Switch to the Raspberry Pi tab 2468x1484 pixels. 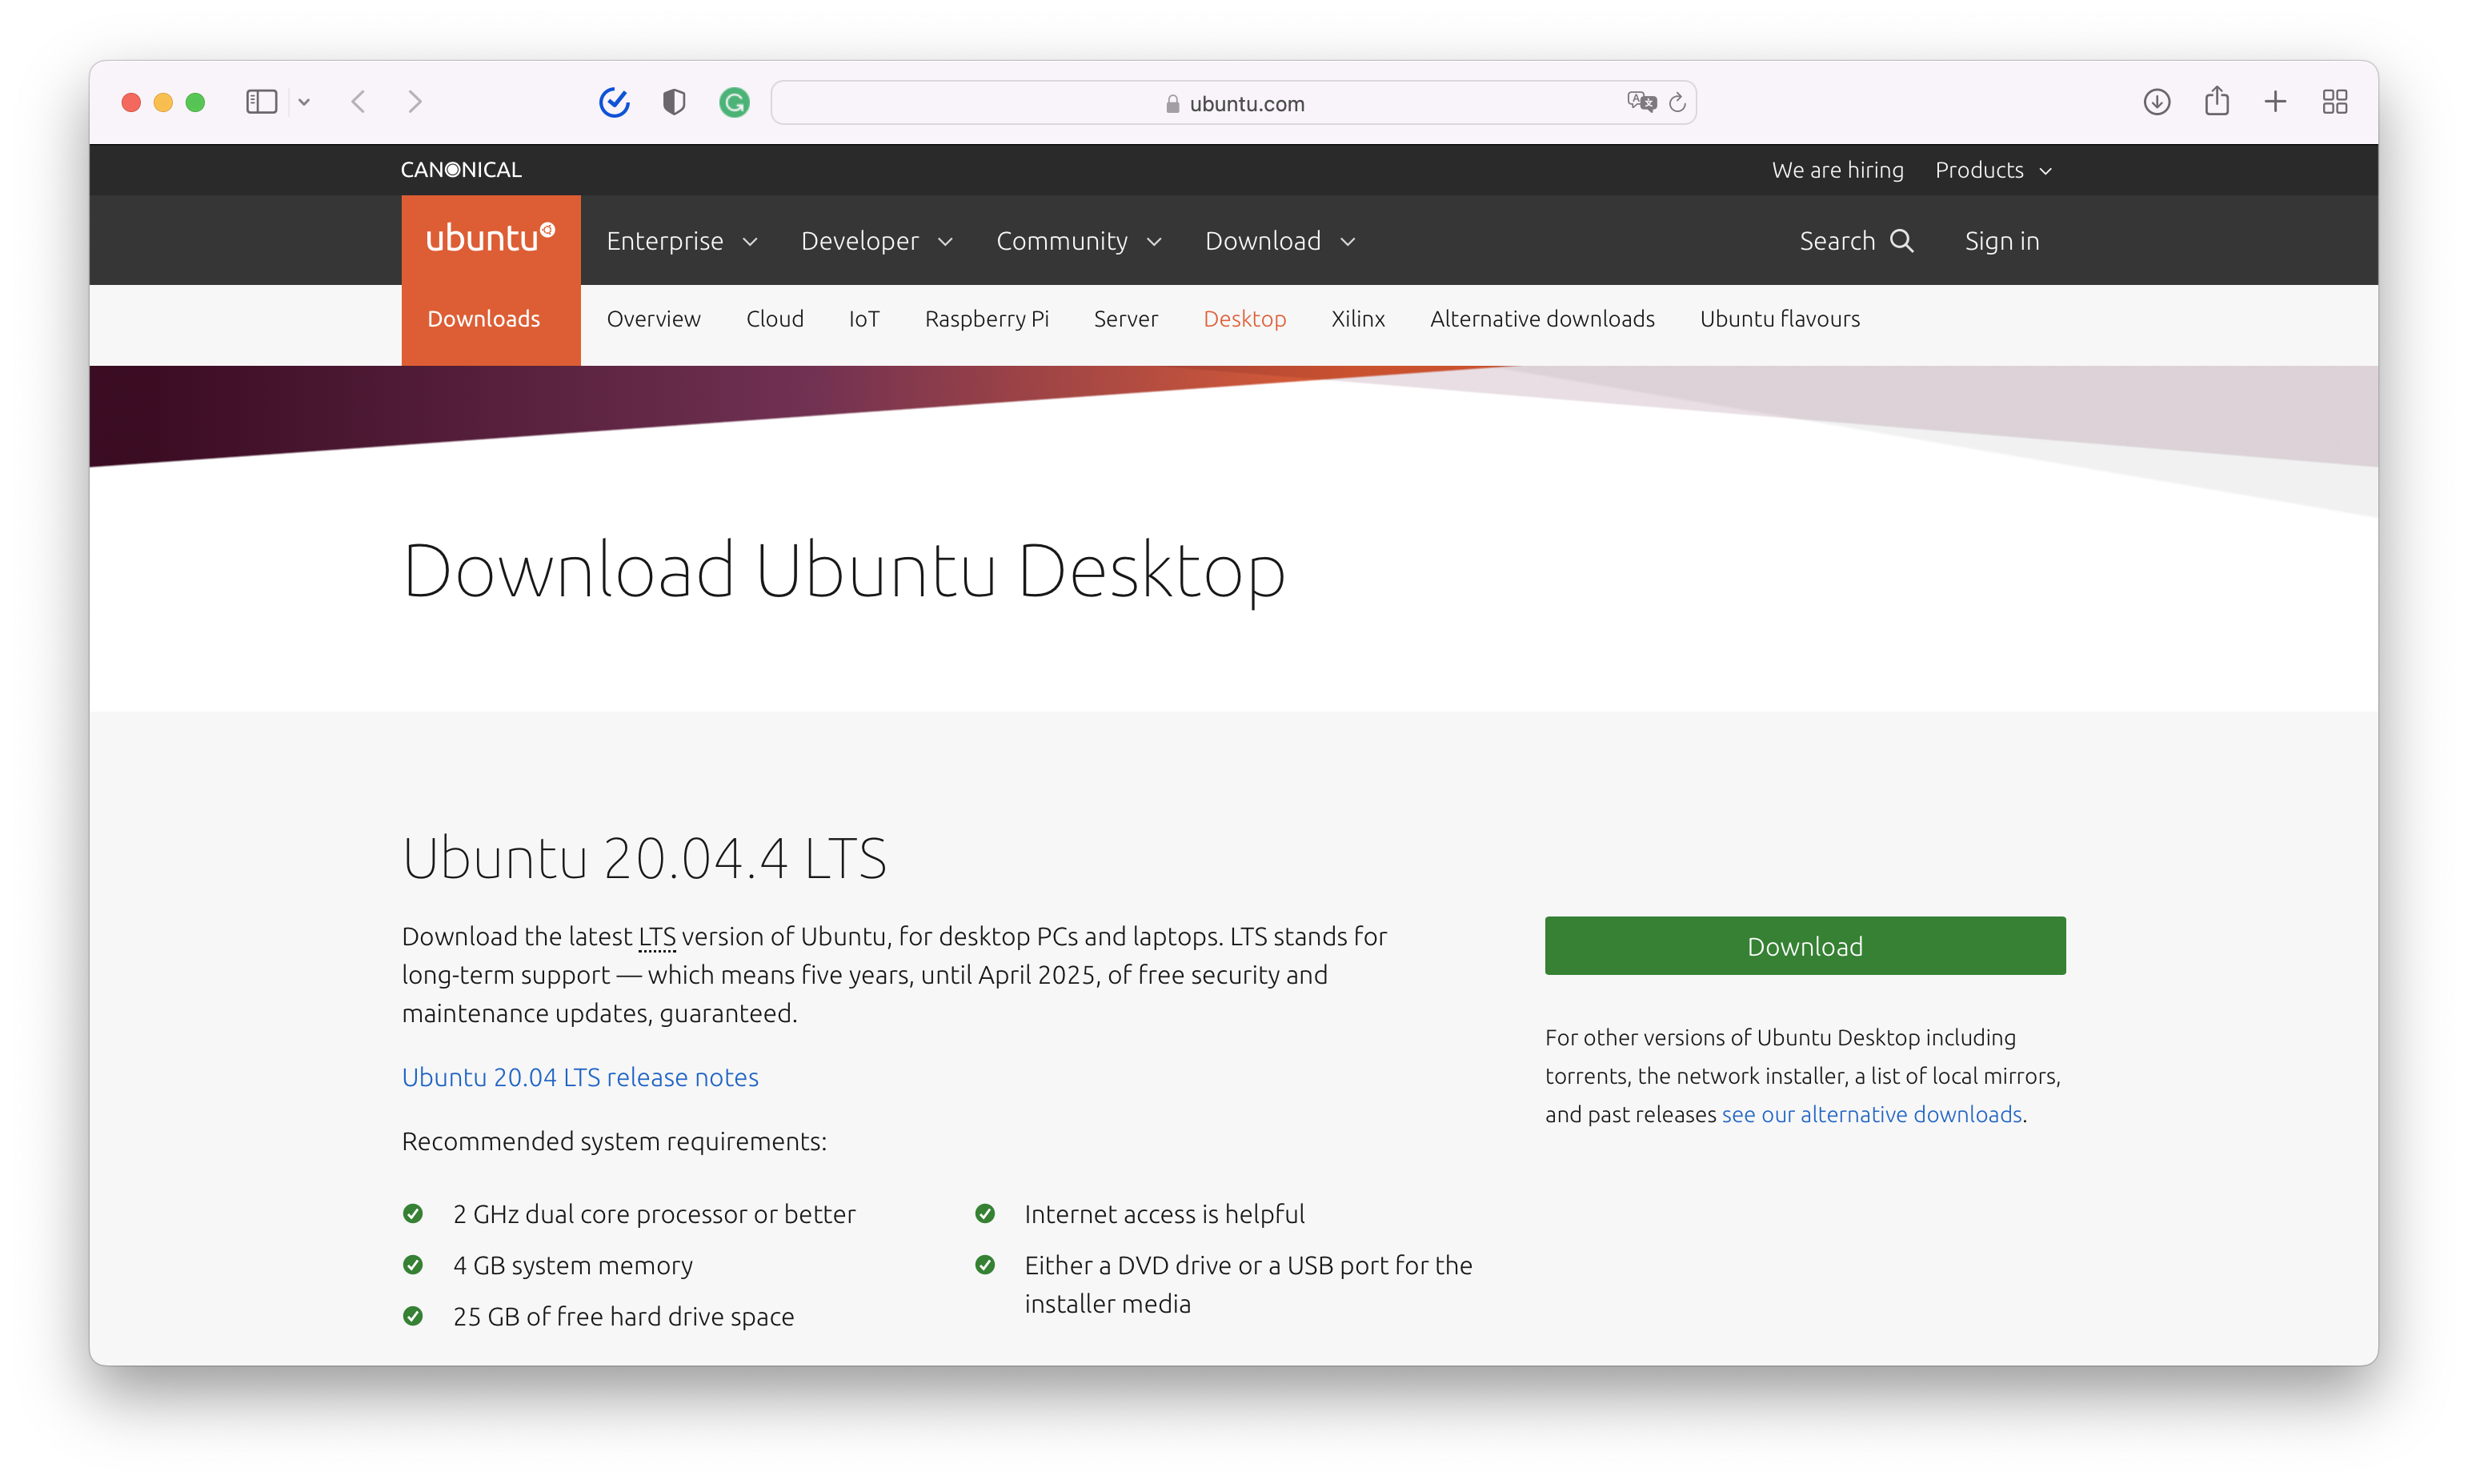(x=987, y=319)
